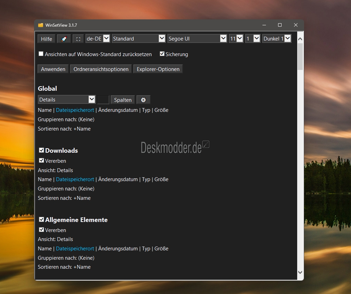The width and height of the screenshot is (351, 294).
Task: Open the de-DE language dropdown
Action: (x=98, y=39)
